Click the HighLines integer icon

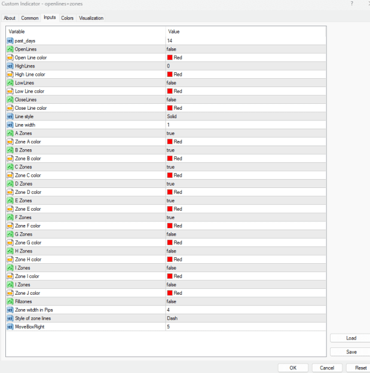[10, 66]
